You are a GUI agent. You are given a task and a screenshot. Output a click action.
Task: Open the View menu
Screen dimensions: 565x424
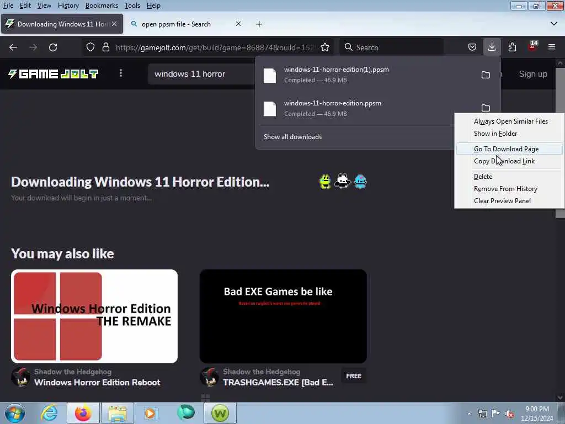pos(44,6)
